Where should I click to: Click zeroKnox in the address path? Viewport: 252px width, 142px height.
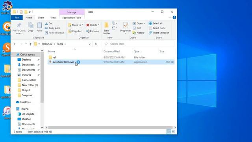coord(47,44)
